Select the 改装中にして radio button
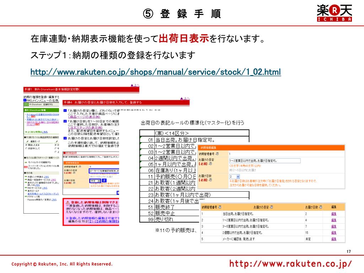This screenshot has width=364, height=273. click(26, 148)
